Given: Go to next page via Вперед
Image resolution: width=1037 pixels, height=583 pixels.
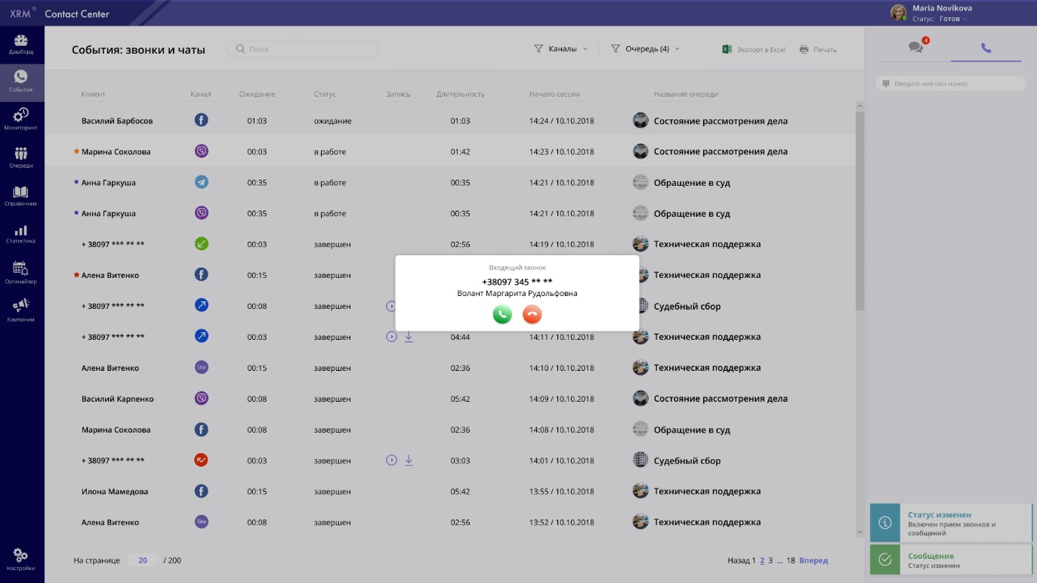Looking at the screenshot, I should point(813,560).
